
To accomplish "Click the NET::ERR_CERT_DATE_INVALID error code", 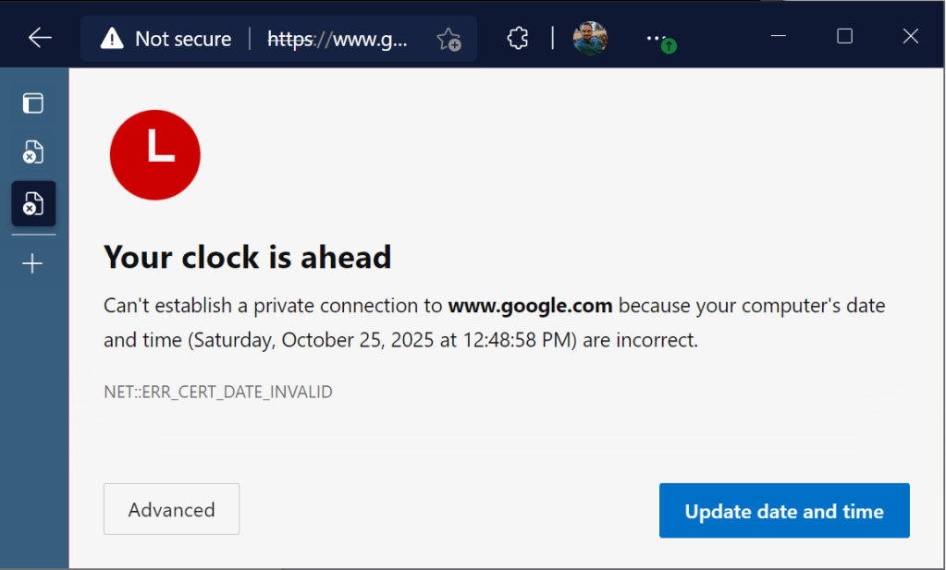I will 218,392.
